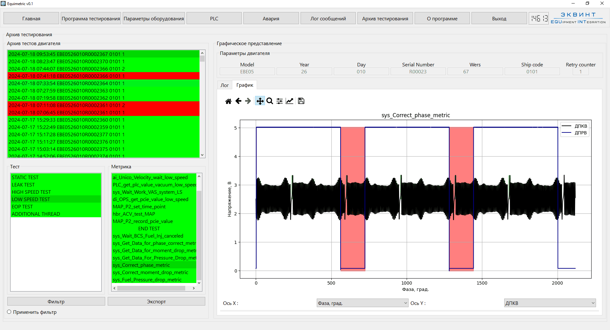Click the back arrow in plot toolbar
Screen dimensions: 610x330
(238, 101)
